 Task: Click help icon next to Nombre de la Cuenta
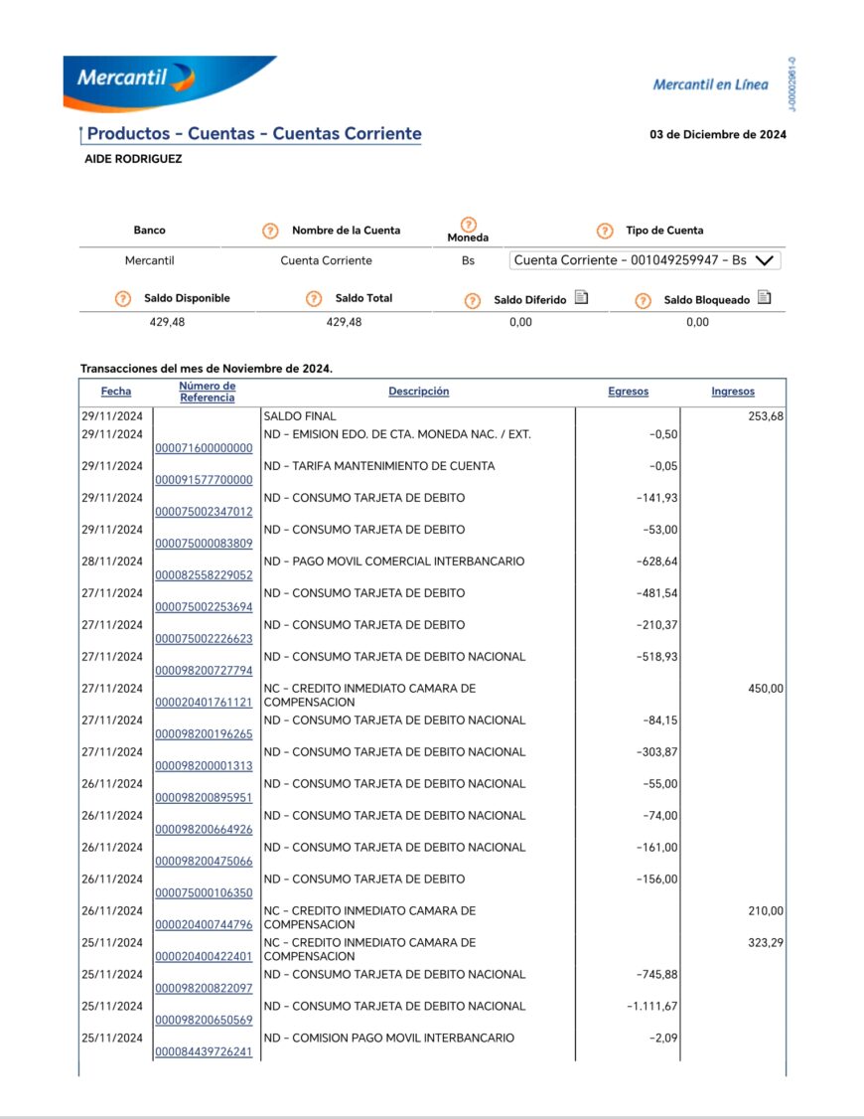270,231
